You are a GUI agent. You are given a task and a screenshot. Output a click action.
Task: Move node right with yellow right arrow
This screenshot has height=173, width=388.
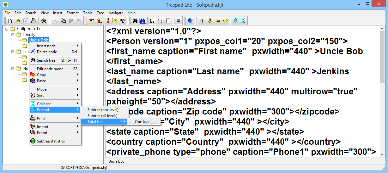click(x=225, y=21)
